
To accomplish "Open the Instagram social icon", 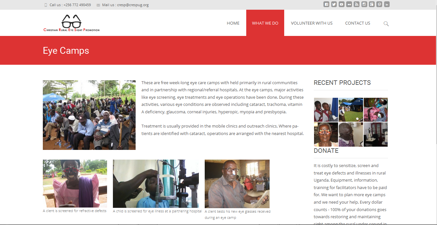I will [x=364, y=4].
